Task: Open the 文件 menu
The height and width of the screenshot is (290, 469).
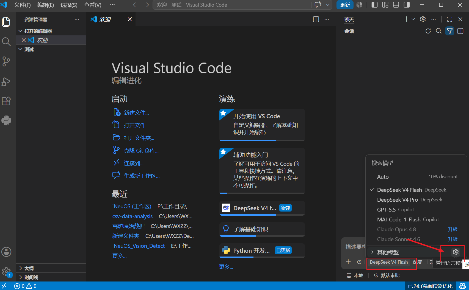Action: [x=22, y=5]
